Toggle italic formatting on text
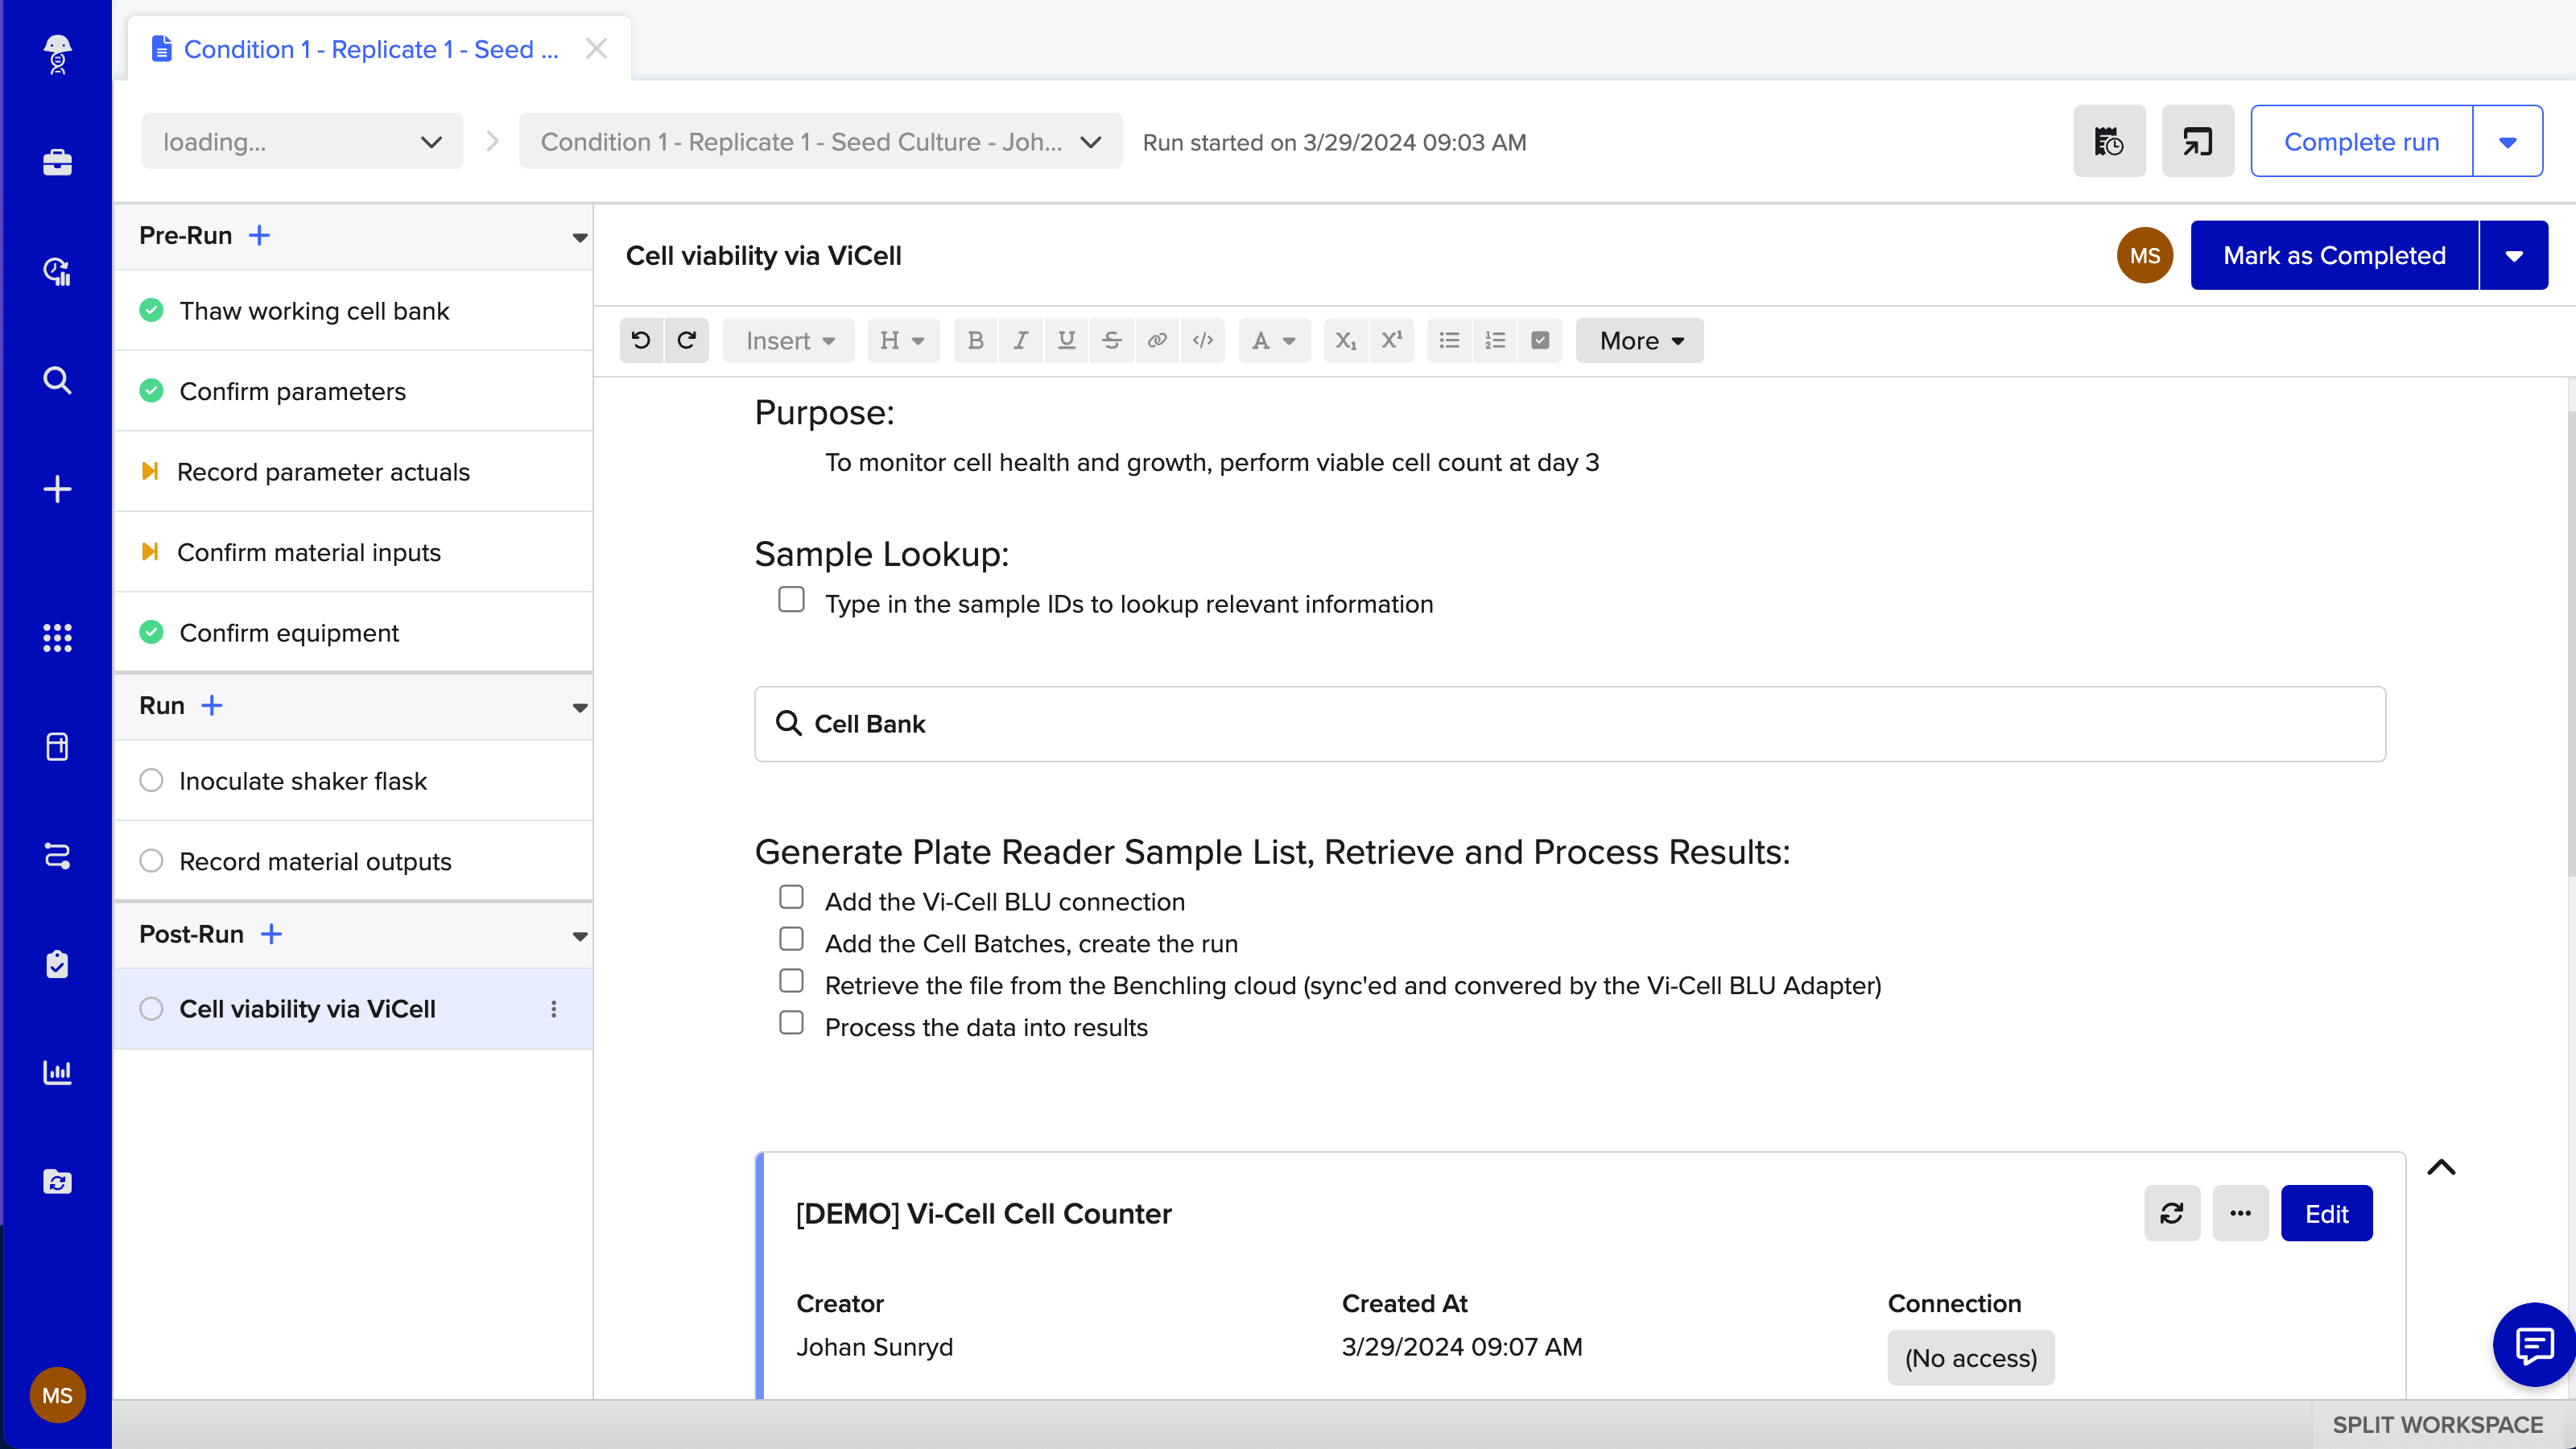This screenshot has height=1449, width=2576. tap(1022, 340)
